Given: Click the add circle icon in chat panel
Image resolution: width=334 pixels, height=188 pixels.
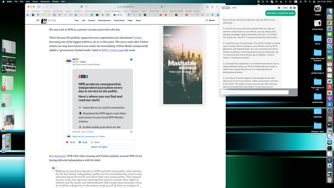Looking at the screenshot, I should pos(291,8).
